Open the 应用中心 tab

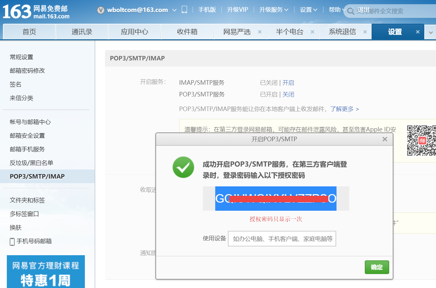(x=134, y=32)
